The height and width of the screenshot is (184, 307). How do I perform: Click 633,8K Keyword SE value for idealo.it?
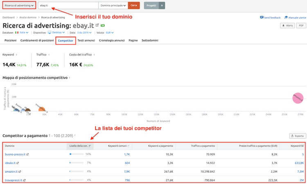pyautogui.click(x=299, y=163)
